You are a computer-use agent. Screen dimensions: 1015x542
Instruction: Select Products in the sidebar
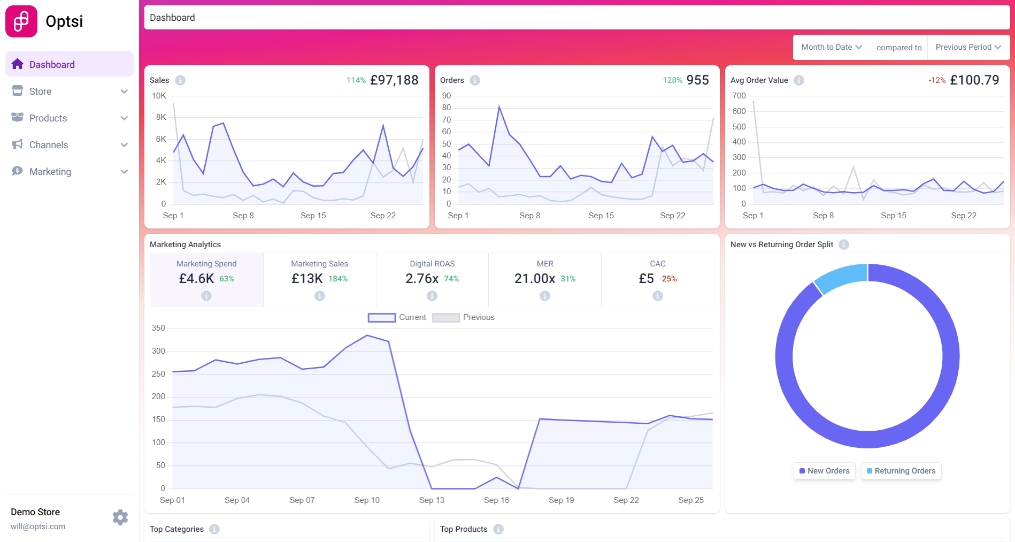[x=70, y=118]
